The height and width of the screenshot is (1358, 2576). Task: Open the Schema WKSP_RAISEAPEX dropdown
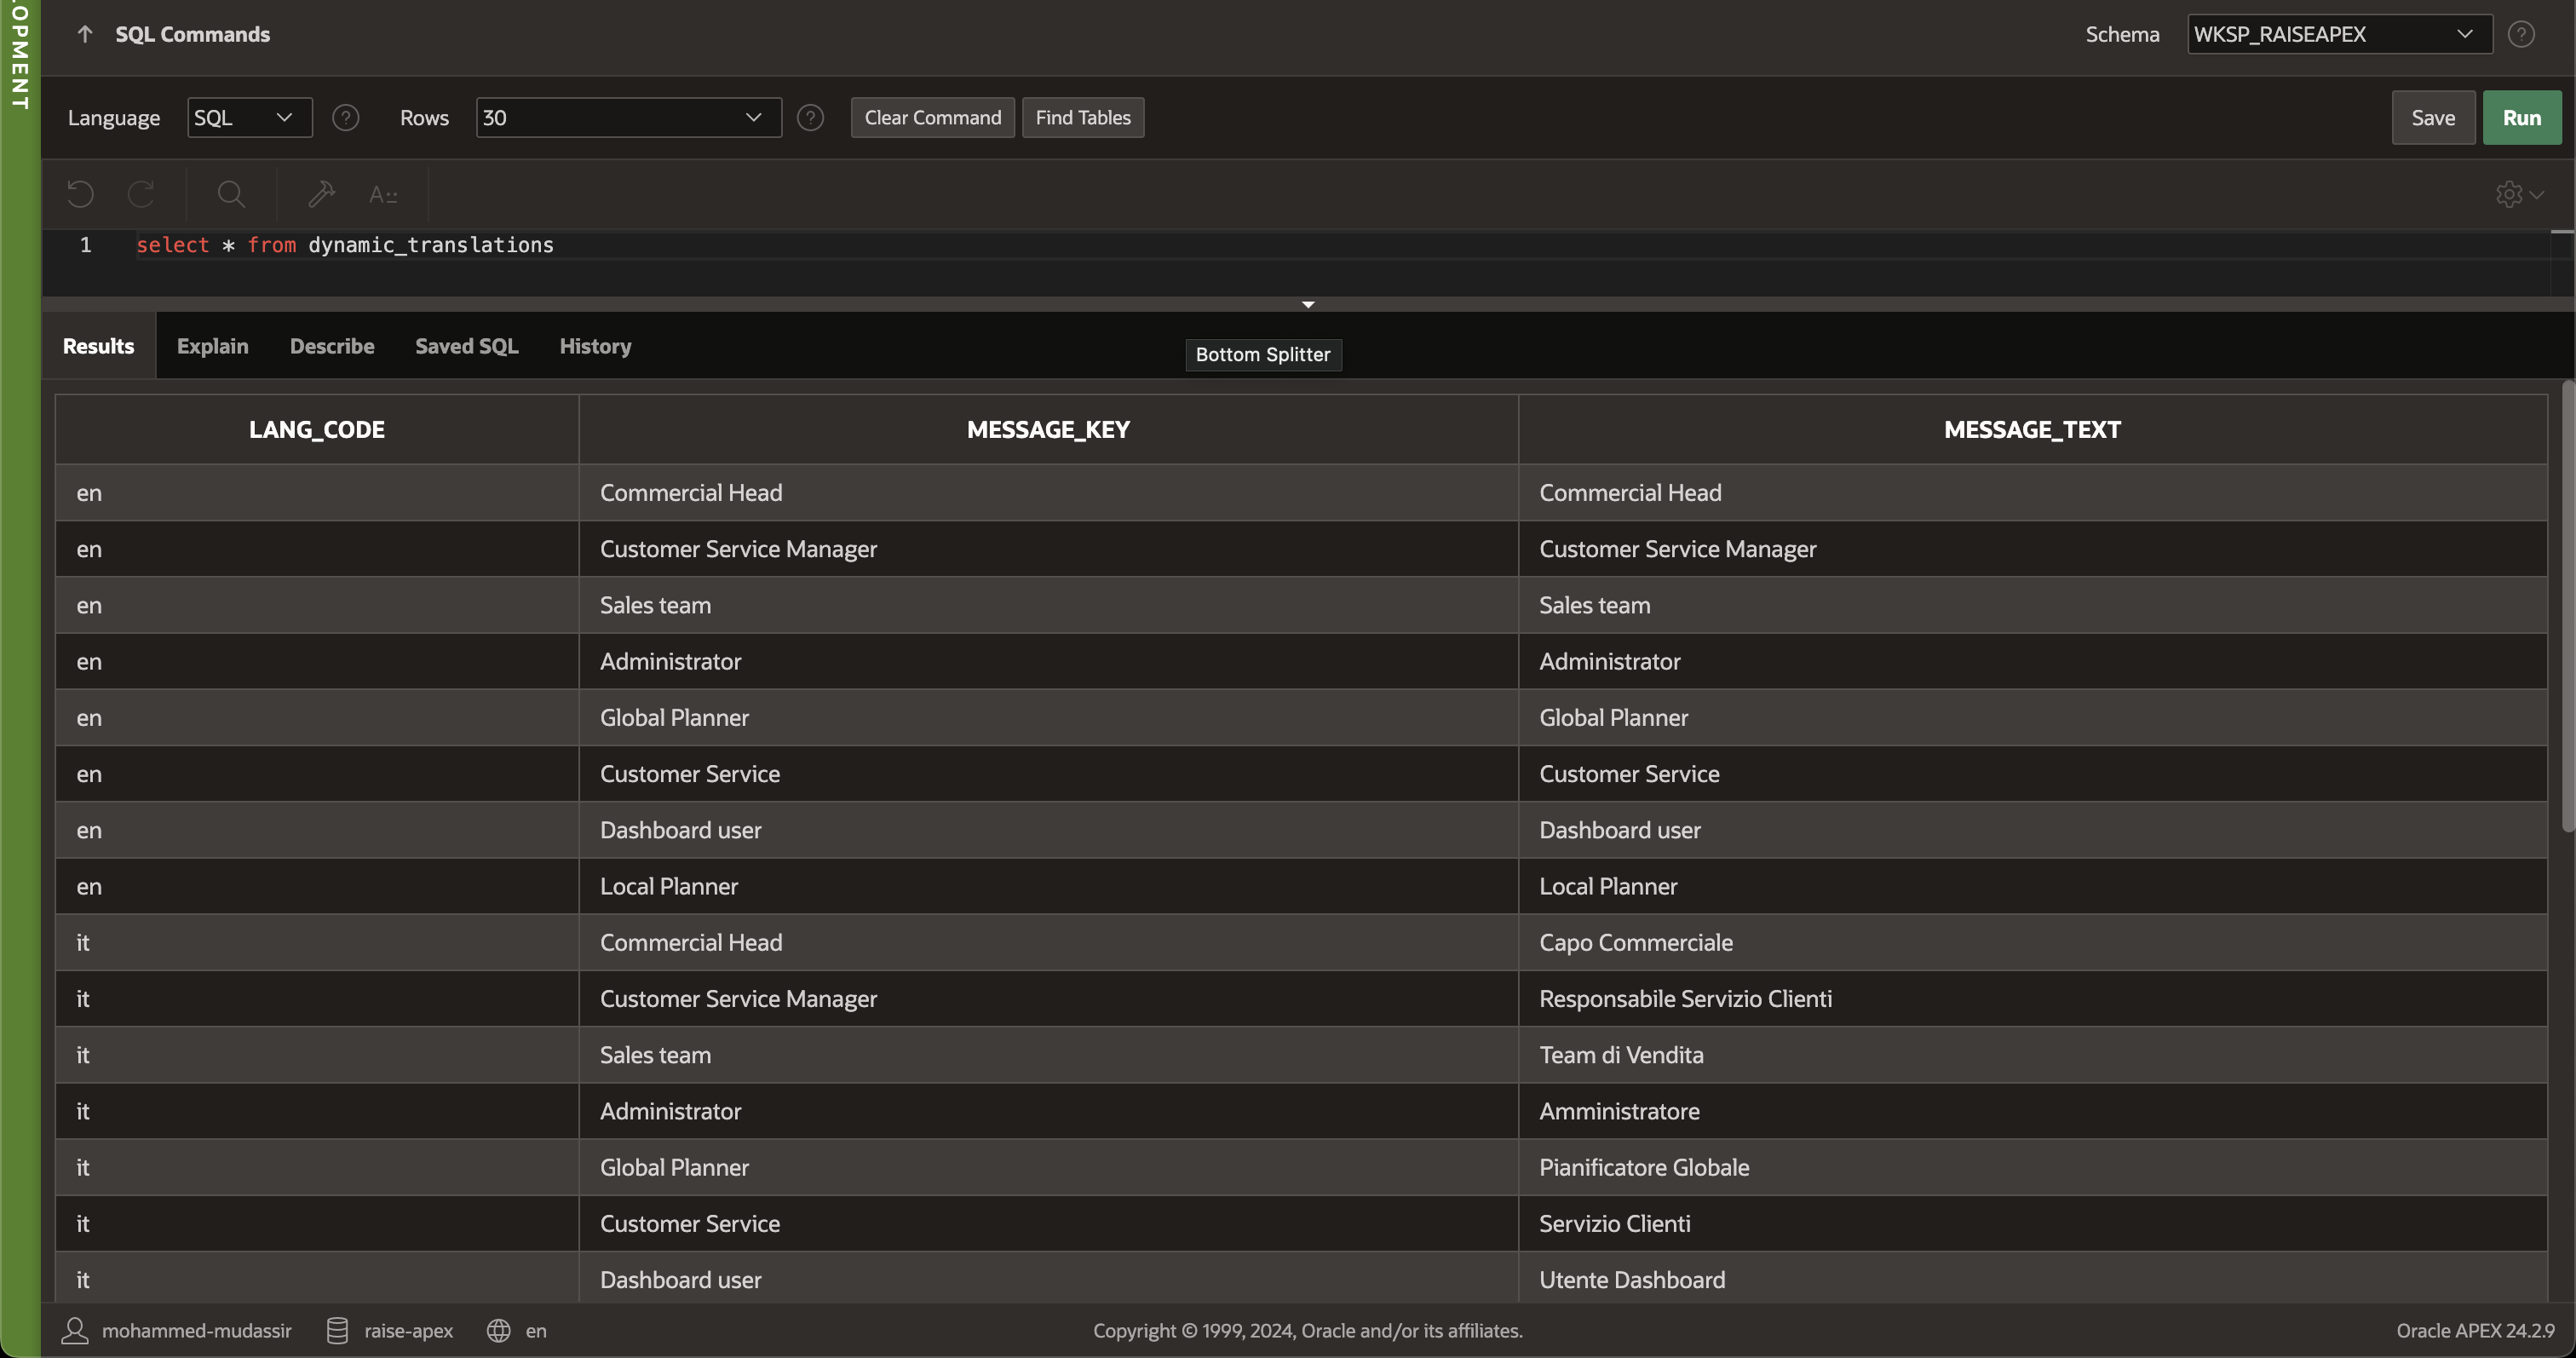click(x=2338, y=34)
